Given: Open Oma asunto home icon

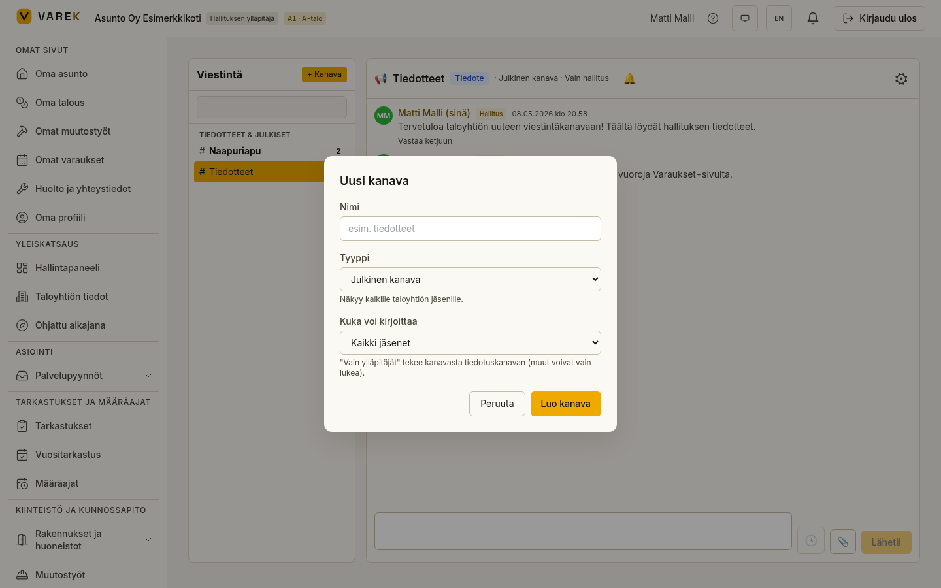Looking at the screenshot, I should point(22,74).
